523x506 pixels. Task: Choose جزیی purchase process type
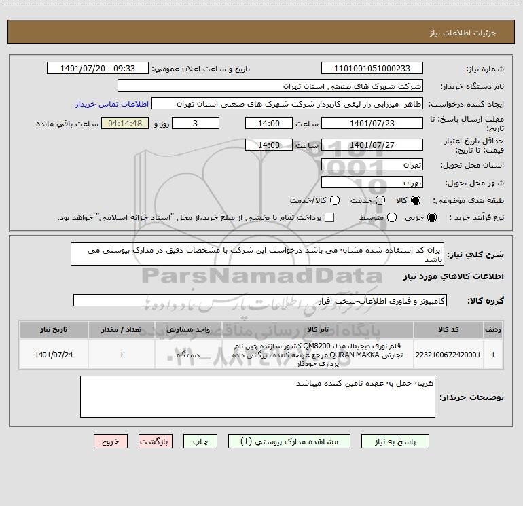tap(432, 217)
